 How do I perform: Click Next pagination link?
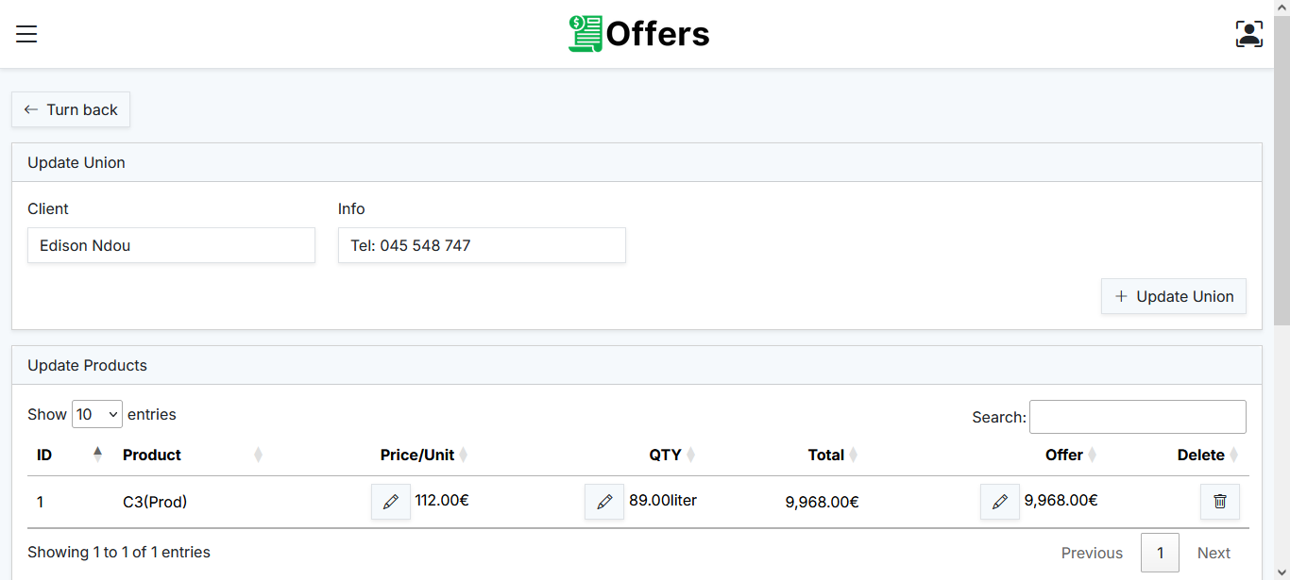[x=1214, y=553]
